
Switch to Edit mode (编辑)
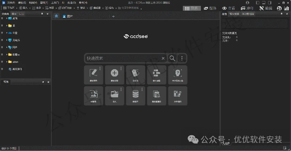266,8
